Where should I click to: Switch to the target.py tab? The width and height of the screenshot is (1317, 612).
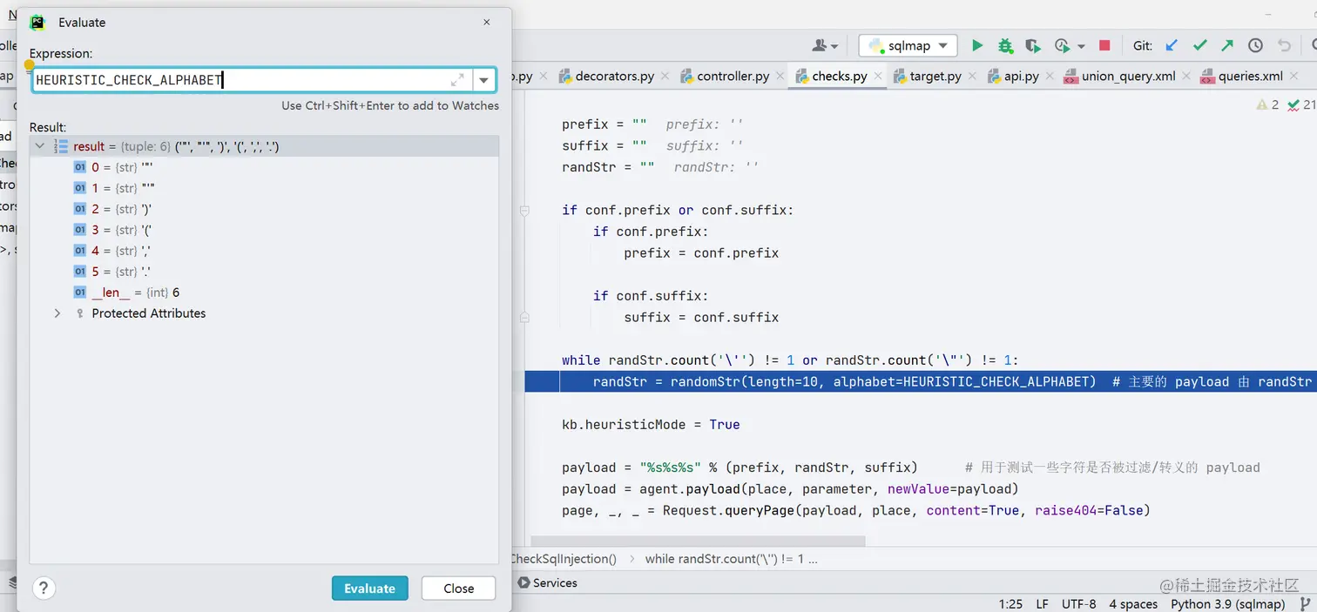coord(935,77)
